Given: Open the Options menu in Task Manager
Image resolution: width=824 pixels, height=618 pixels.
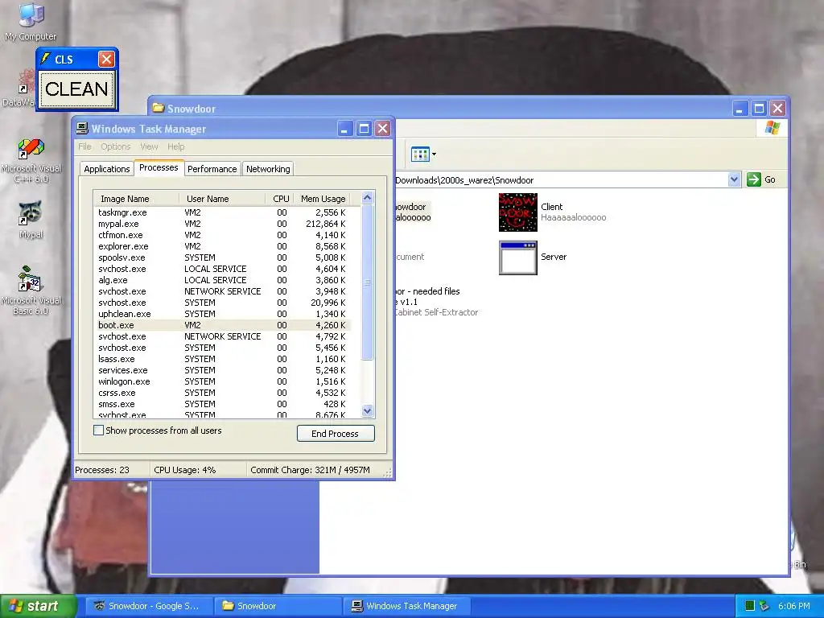Looking at the screenshot, I should (116, 146).
